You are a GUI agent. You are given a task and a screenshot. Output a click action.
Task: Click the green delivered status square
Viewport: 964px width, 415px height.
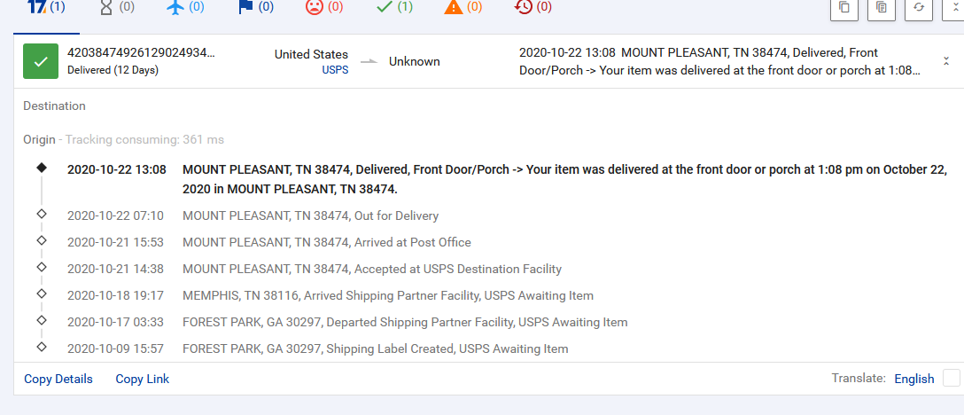click(x=41, y=61)
